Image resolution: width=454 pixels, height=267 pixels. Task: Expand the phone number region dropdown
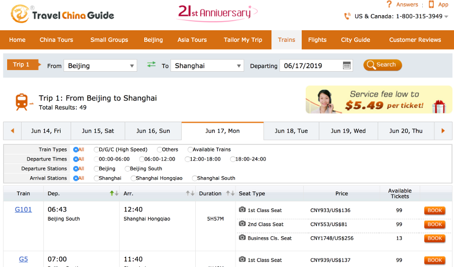(x=446, y=17)
